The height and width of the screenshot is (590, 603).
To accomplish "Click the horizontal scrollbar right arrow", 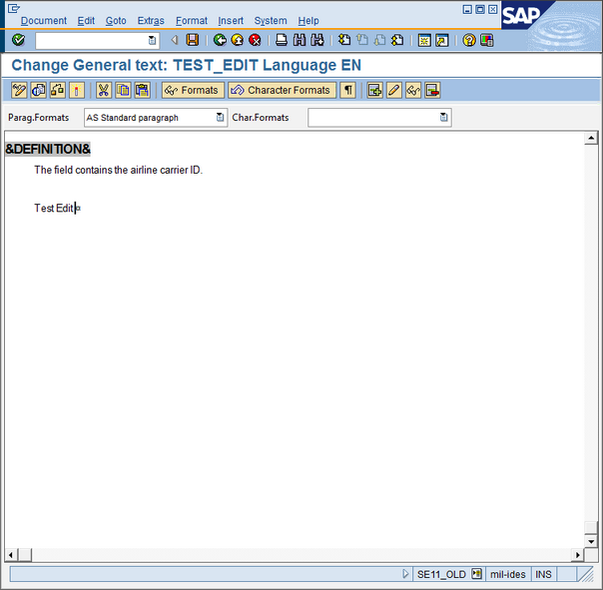I will point(578,555).
